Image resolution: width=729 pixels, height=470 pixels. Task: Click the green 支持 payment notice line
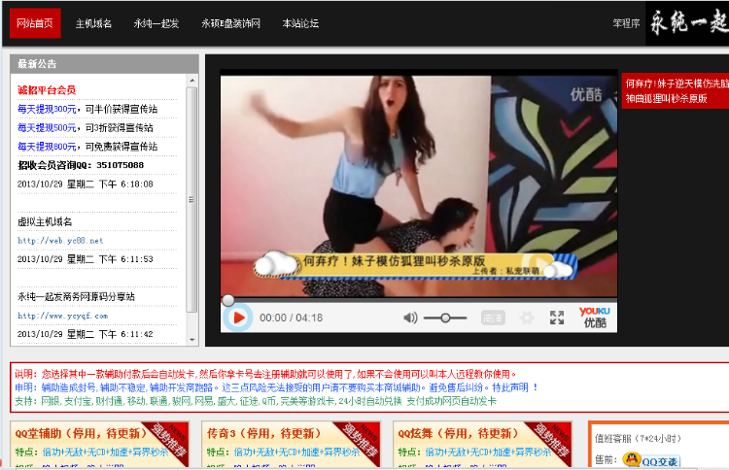256,401
